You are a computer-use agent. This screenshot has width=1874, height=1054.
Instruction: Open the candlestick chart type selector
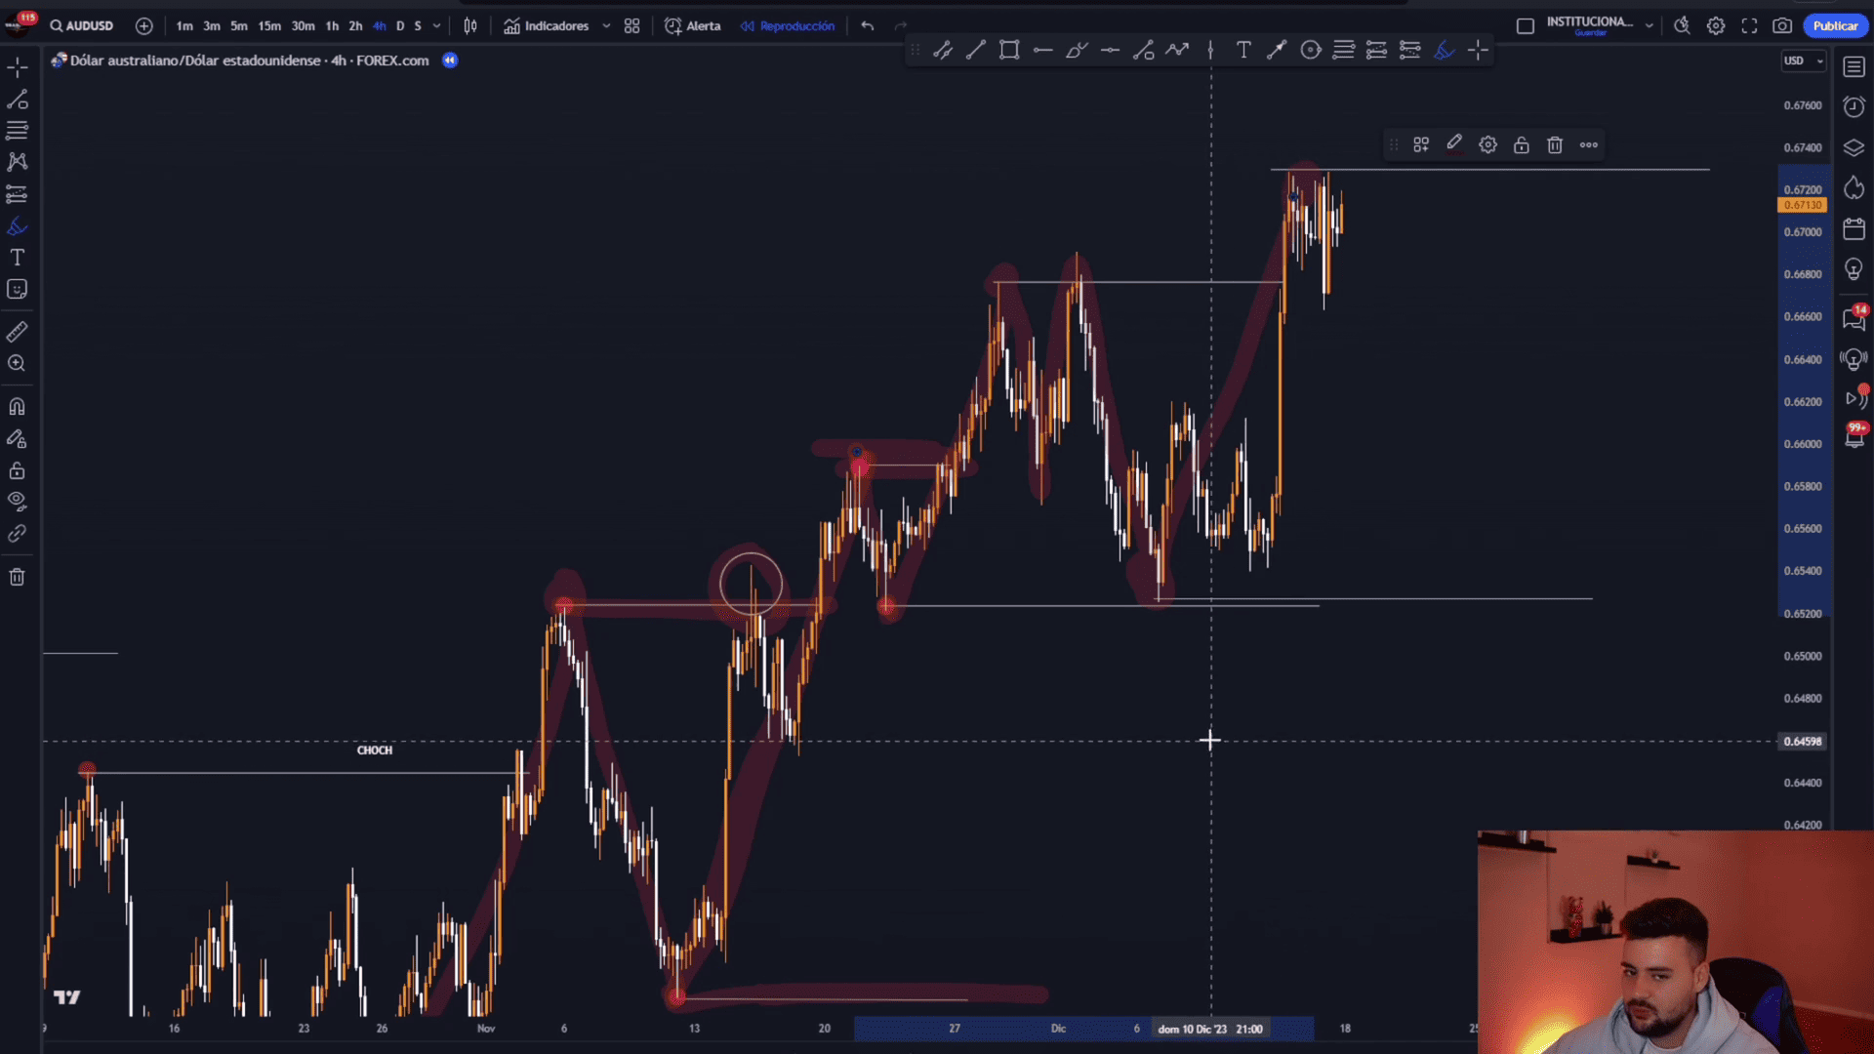point(470,26)
